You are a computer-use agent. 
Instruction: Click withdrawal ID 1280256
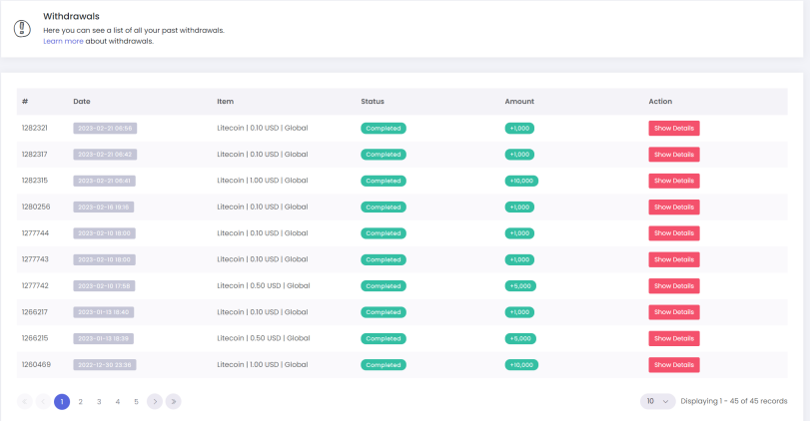click(x=36, y=207)
